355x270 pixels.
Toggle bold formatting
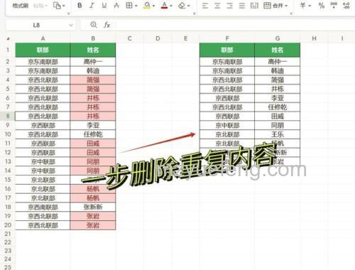click(80, 6)
